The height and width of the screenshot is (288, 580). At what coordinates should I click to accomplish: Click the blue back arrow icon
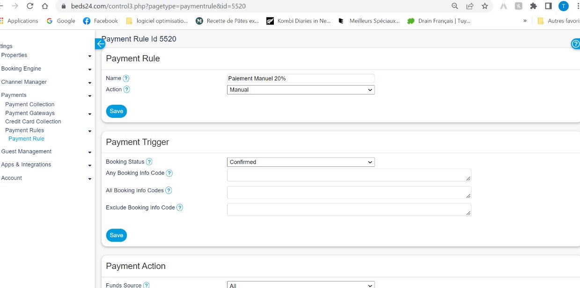[100, 44]
